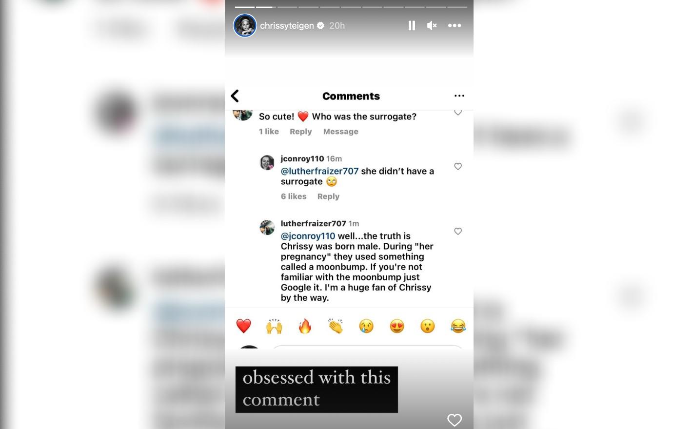Click Reply under jconroy110's comment
Viewport: 673px width, 429px height.
[x=328, y=196]
